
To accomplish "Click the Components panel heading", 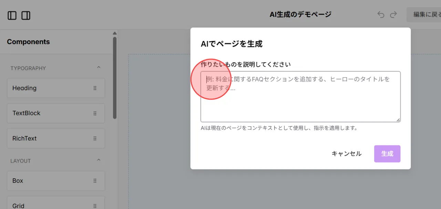I will click(x=28, y=42).
